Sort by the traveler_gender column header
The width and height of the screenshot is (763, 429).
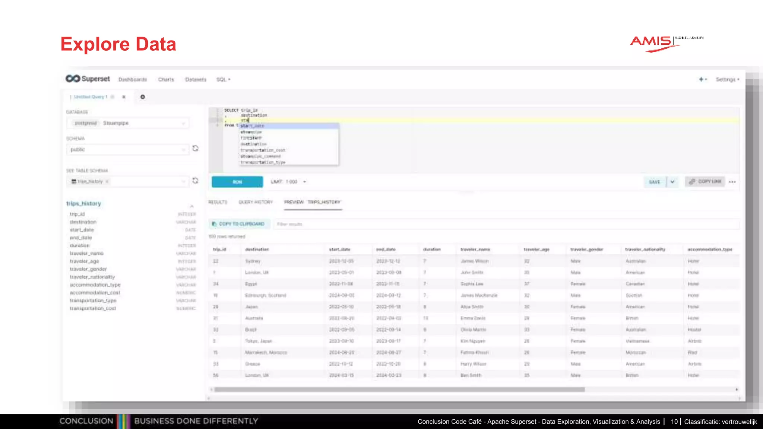coord(586,249)
